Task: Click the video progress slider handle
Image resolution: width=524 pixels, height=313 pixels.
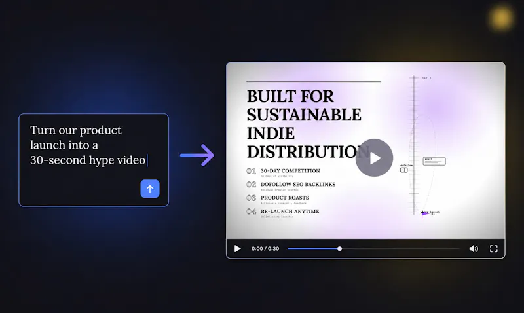Action: coord(339,249)
